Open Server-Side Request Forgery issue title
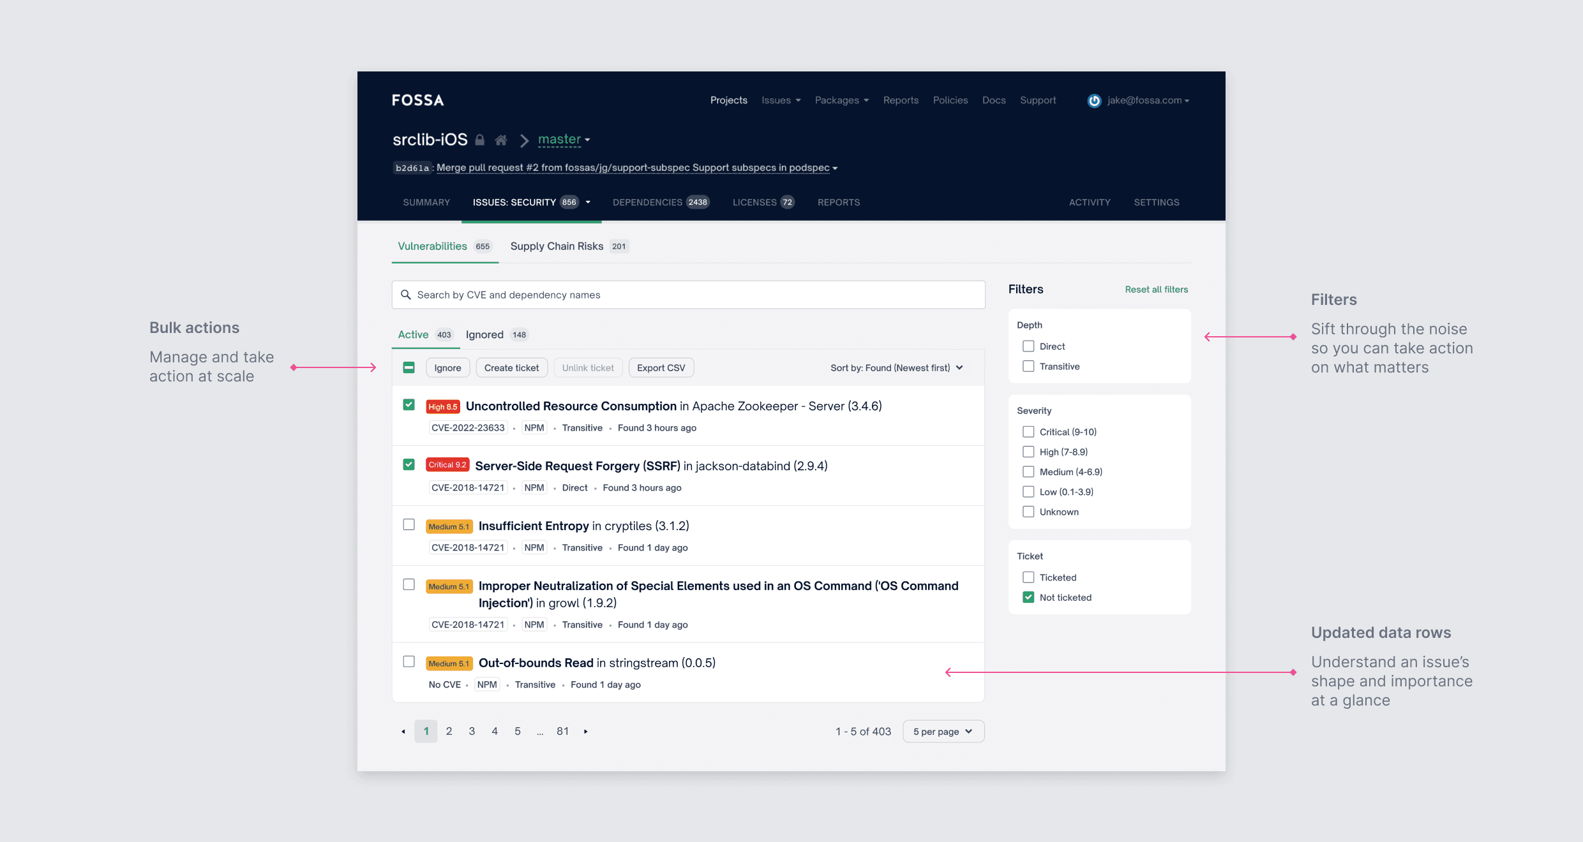Image resolution: width=1583 pixels, height=842 pixels. pos(578,466)
